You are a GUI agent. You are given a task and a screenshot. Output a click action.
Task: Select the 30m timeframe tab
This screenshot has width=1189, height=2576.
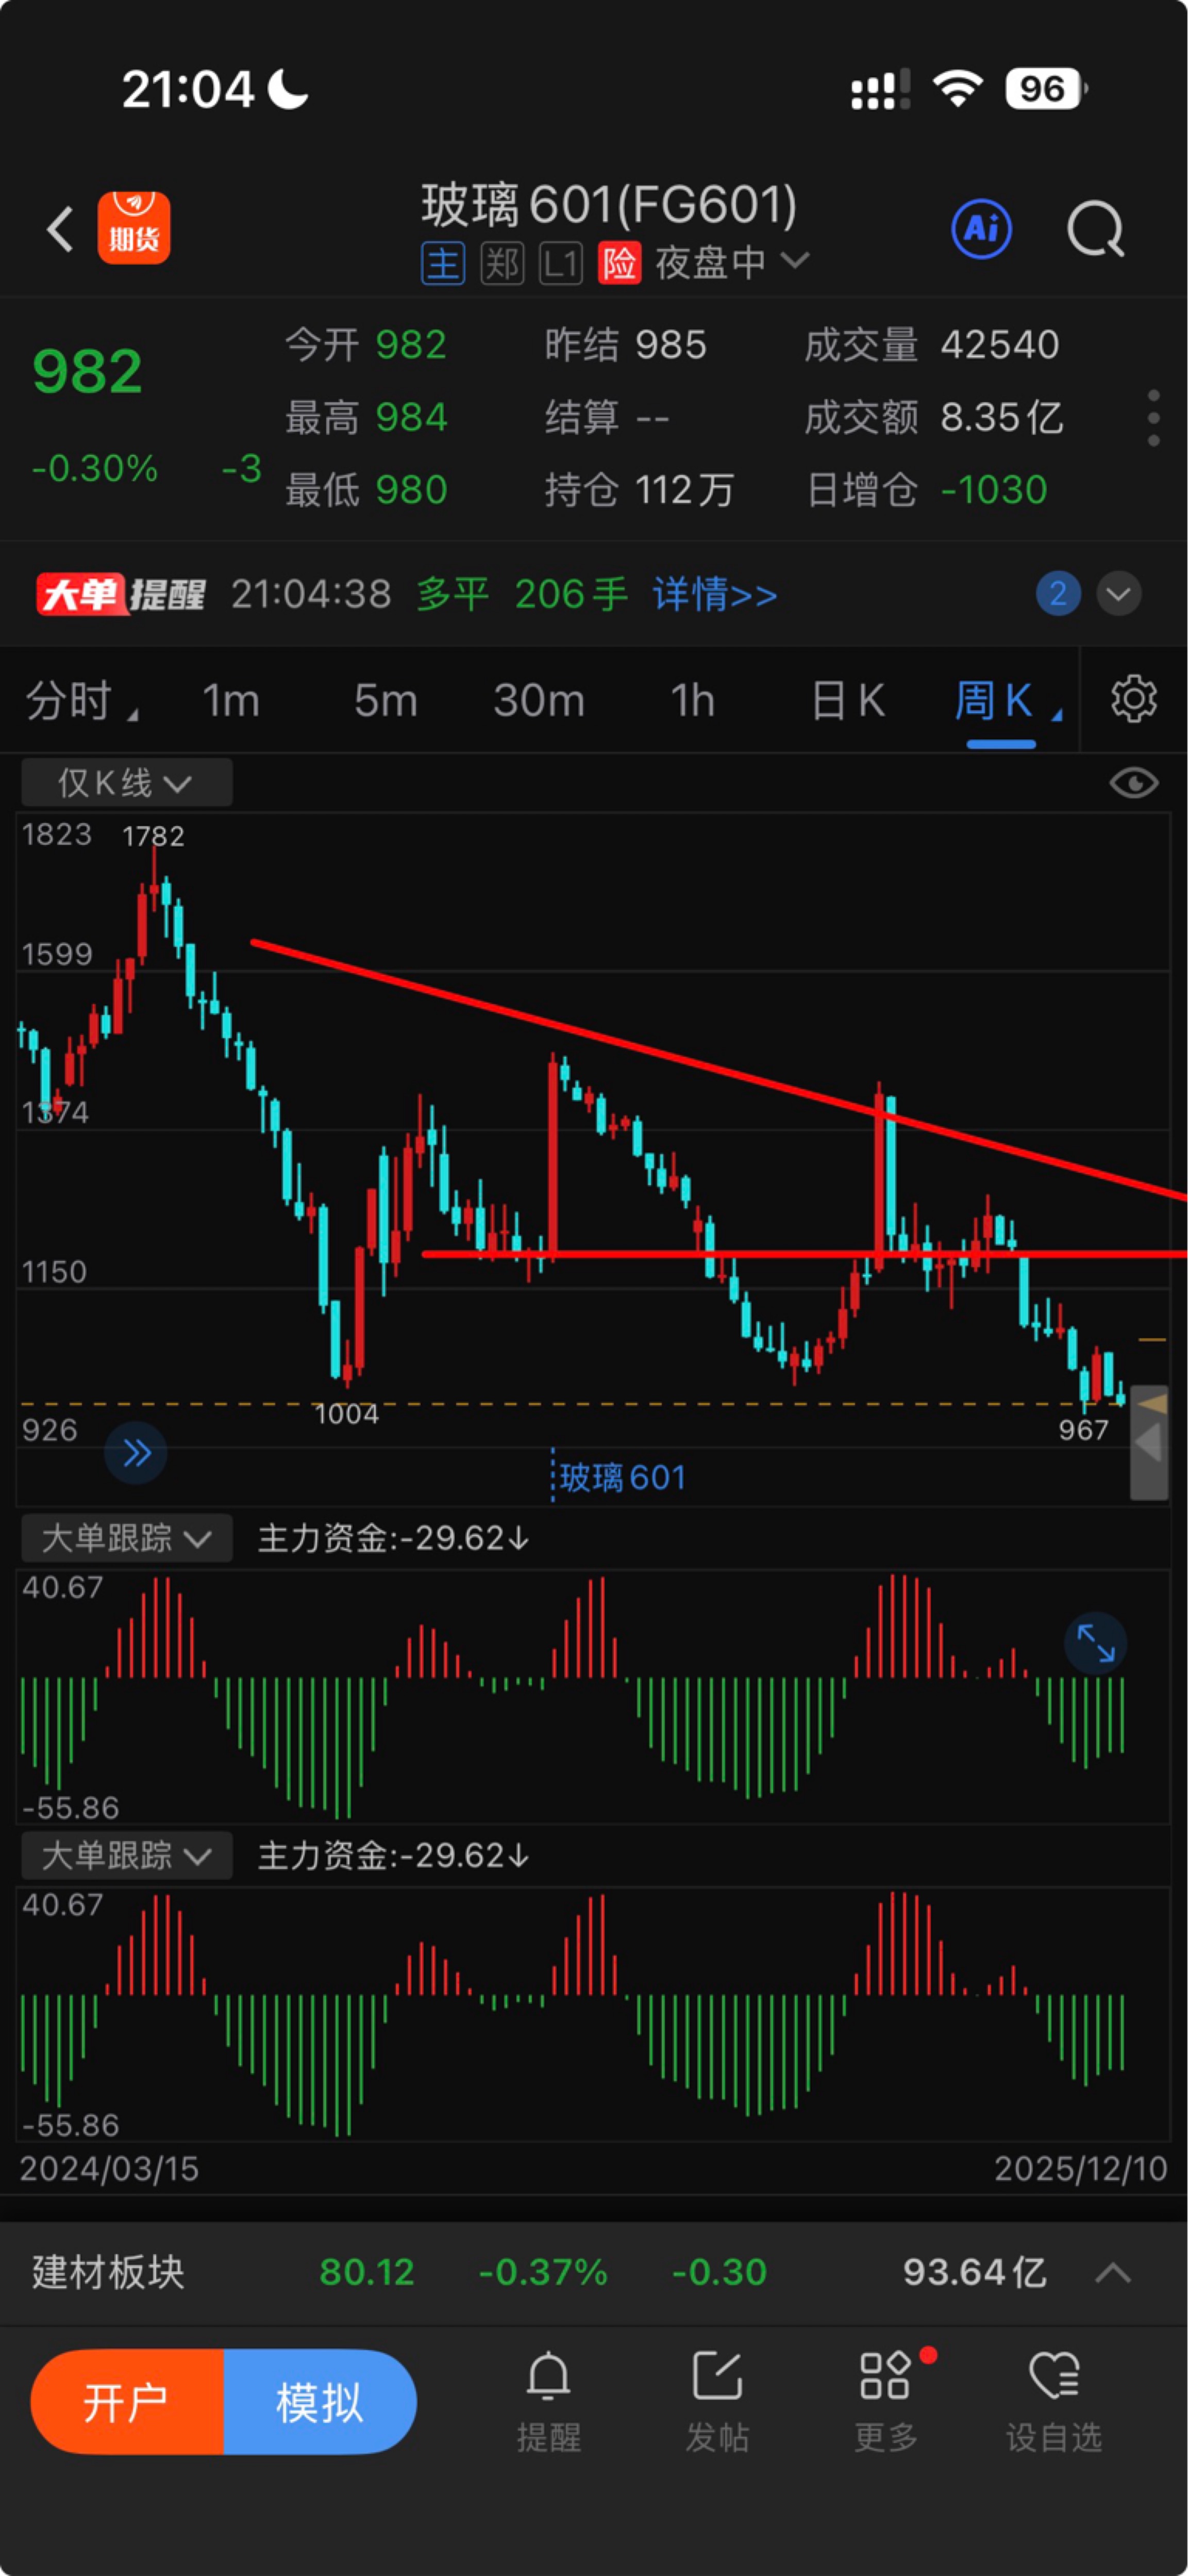(540, 700)
